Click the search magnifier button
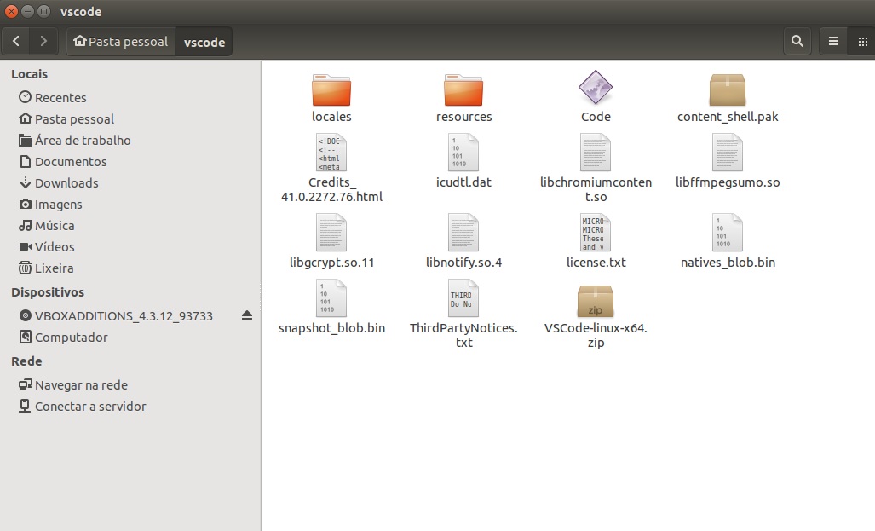This screenshot has height=531, width=875. coord(797,41)
